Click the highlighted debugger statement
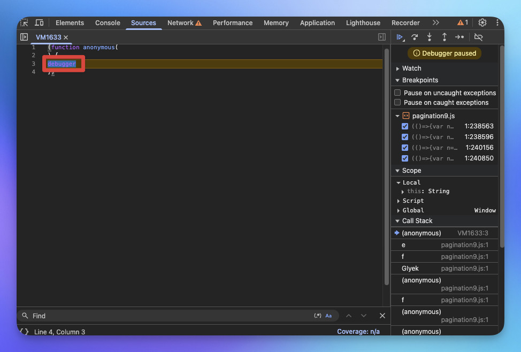The height and width of the screenshot is (352, 521). point(62,64)
